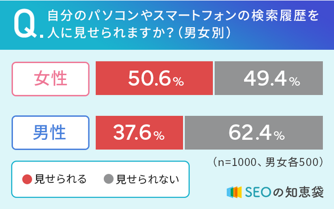Click the pink 女性 label box

(50, 79)
